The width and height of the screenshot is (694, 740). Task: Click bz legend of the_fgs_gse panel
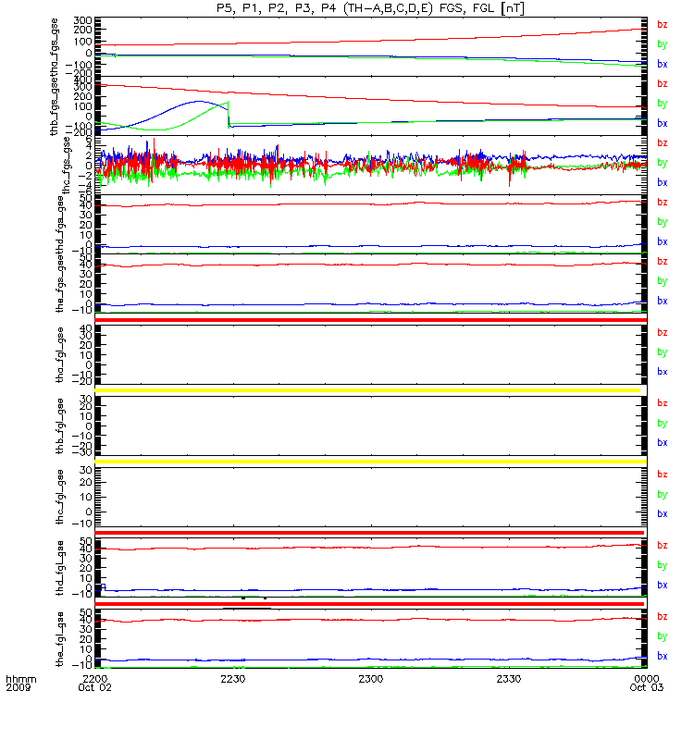tap(663, 262)
